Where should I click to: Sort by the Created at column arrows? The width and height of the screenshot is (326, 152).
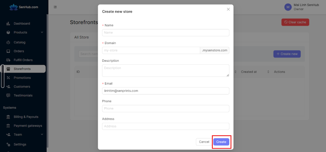click(x=268, y=72)
